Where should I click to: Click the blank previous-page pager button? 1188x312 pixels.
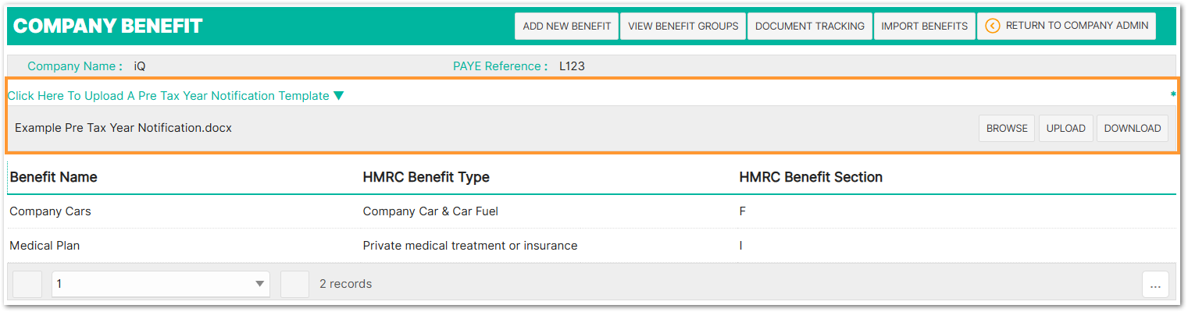(27, 284)
